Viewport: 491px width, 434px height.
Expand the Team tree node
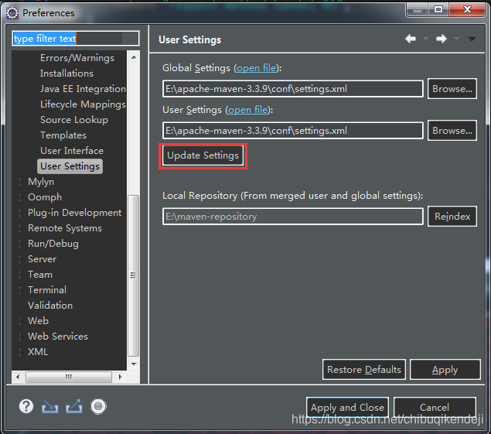21,275
